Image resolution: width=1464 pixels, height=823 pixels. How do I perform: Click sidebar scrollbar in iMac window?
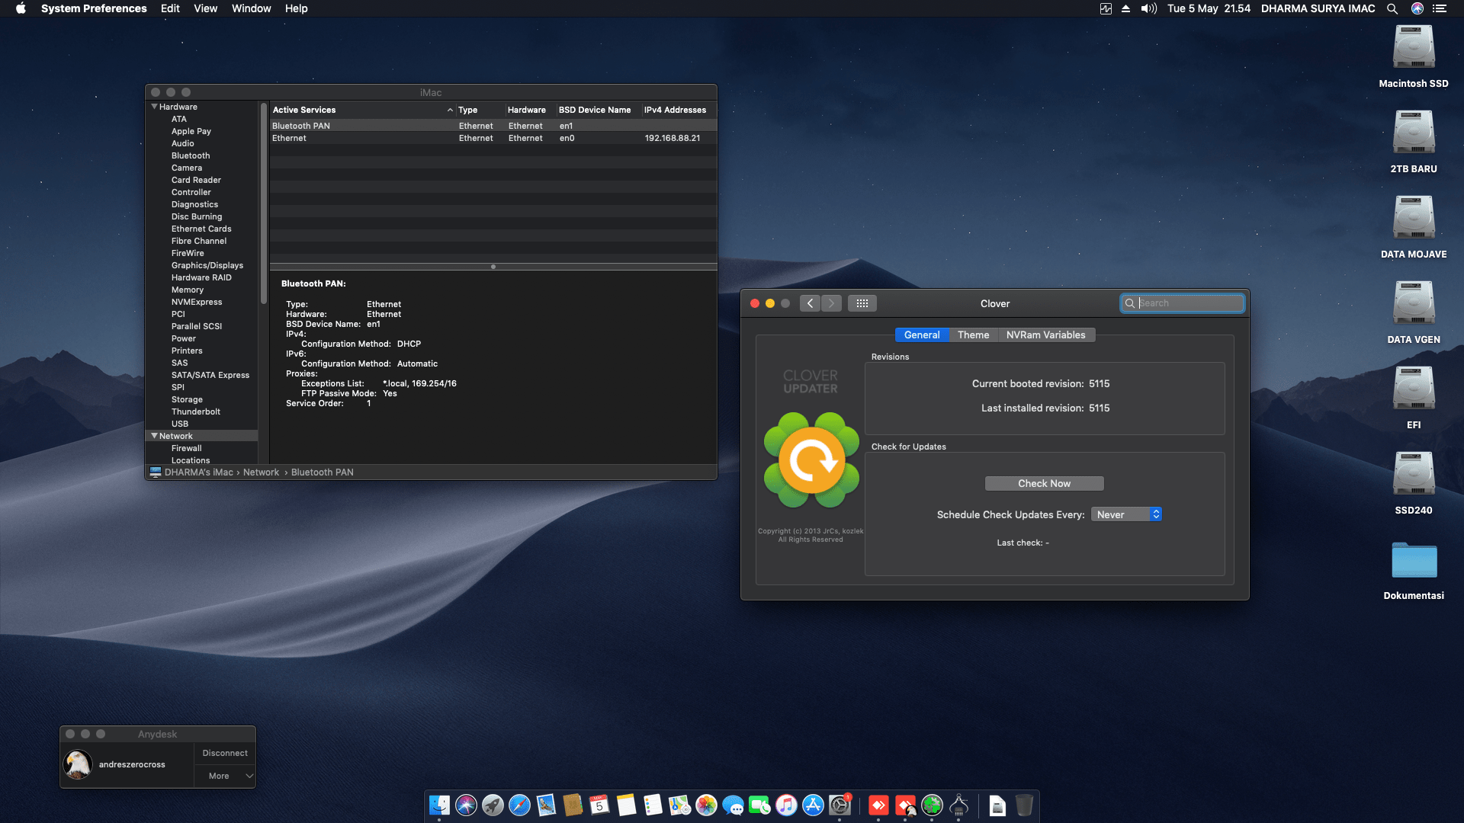coord(263,204)
